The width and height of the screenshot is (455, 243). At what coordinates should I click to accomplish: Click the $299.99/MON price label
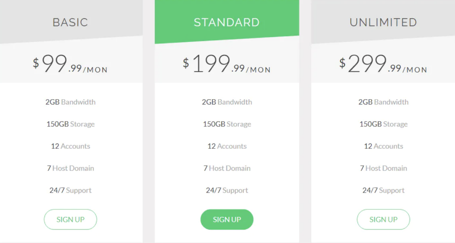(x=383, y=63)
